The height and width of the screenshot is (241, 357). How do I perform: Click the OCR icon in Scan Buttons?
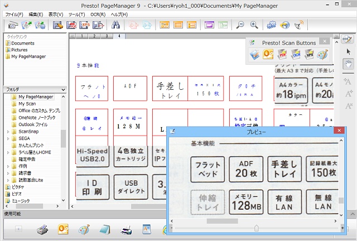pyautogui.click(x=296, y=55)
